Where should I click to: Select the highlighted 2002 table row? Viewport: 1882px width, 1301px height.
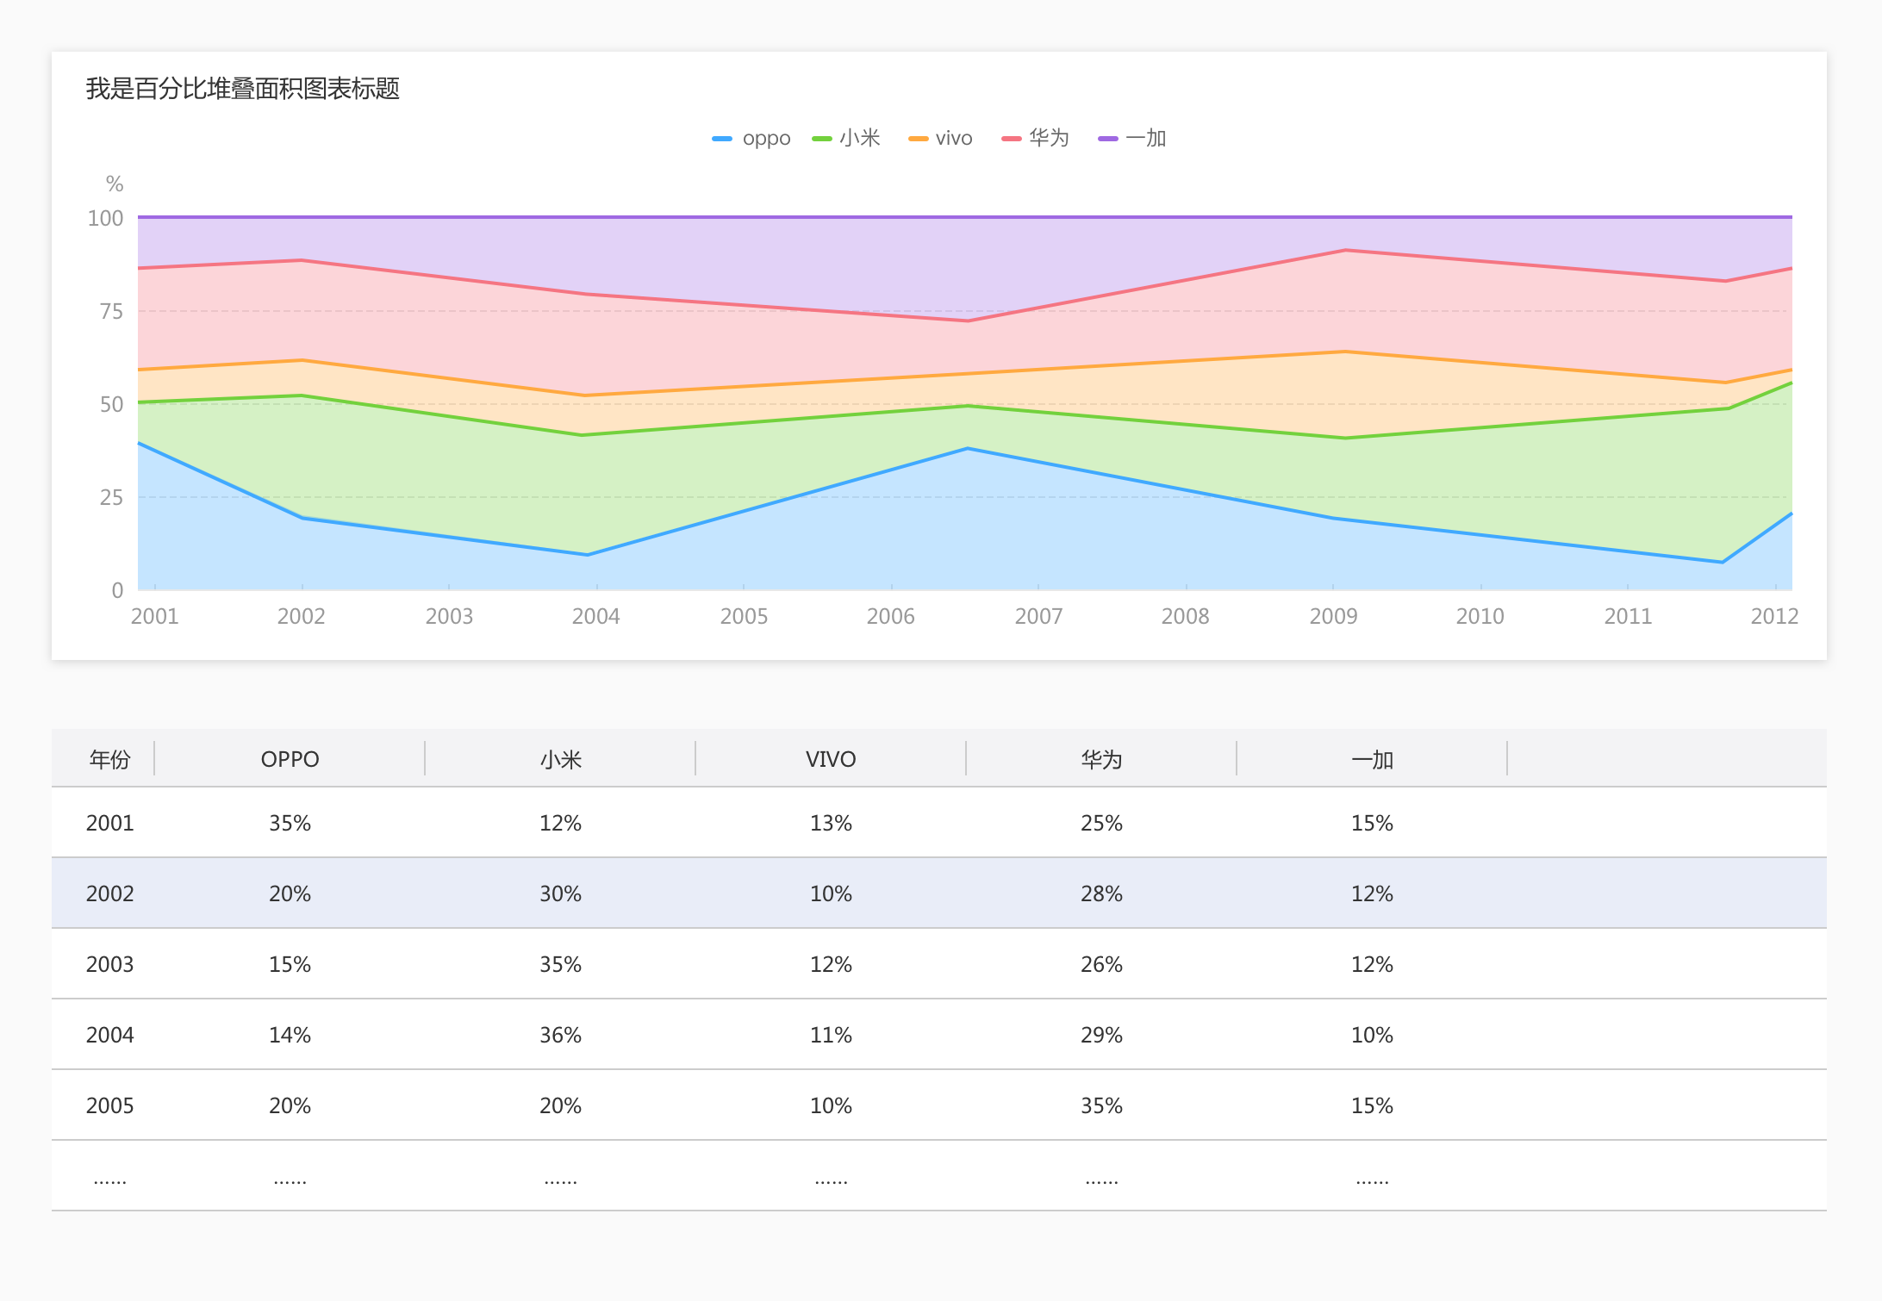pos(109,893)
